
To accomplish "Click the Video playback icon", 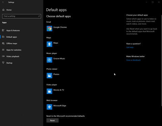I will coord(3,56).
